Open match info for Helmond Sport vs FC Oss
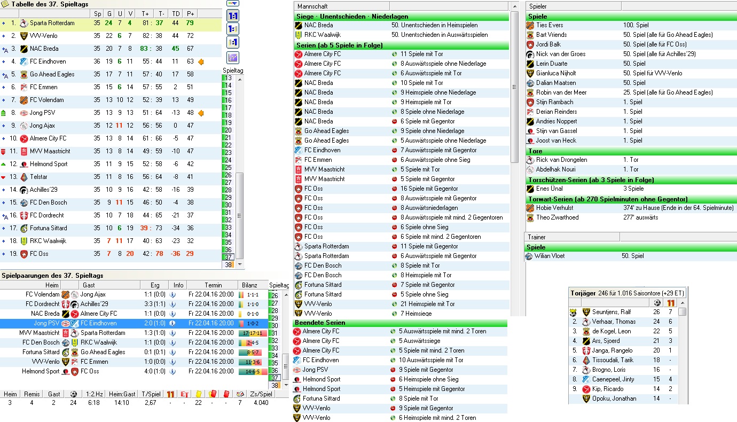The image size is (737, 422). 173,371
